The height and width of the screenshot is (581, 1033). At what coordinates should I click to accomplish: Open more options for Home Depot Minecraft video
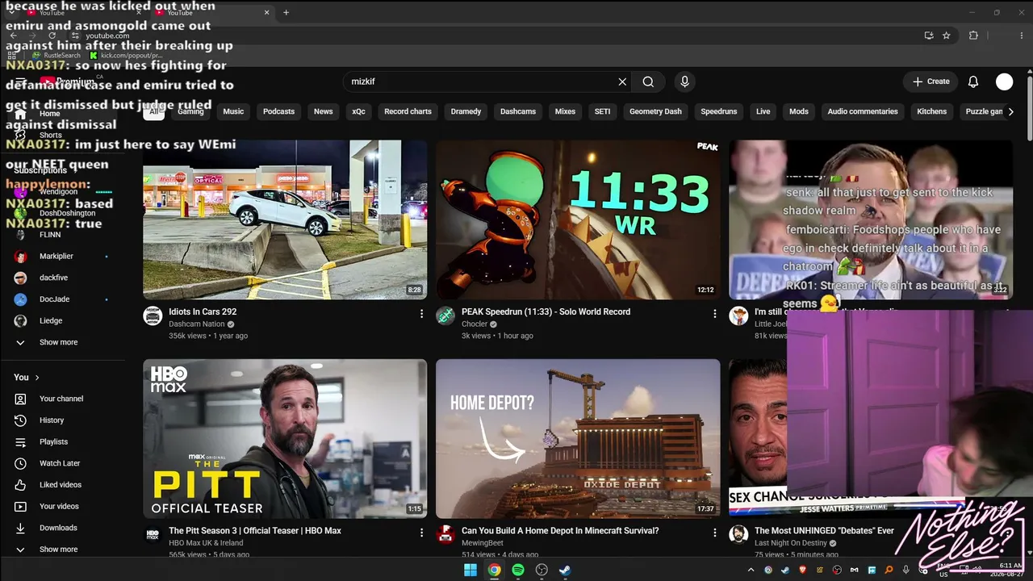714,532
